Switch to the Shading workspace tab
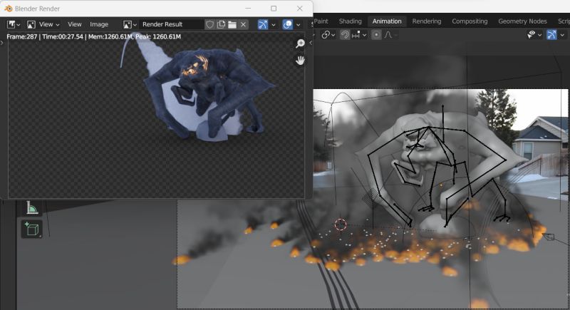The height and width of the screenshot is (310, 570). tap(350, 21)
